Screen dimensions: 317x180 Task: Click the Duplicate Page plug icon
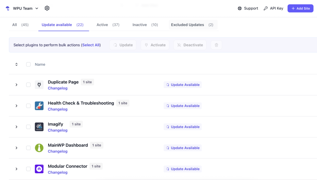click(x=39, y=85)
